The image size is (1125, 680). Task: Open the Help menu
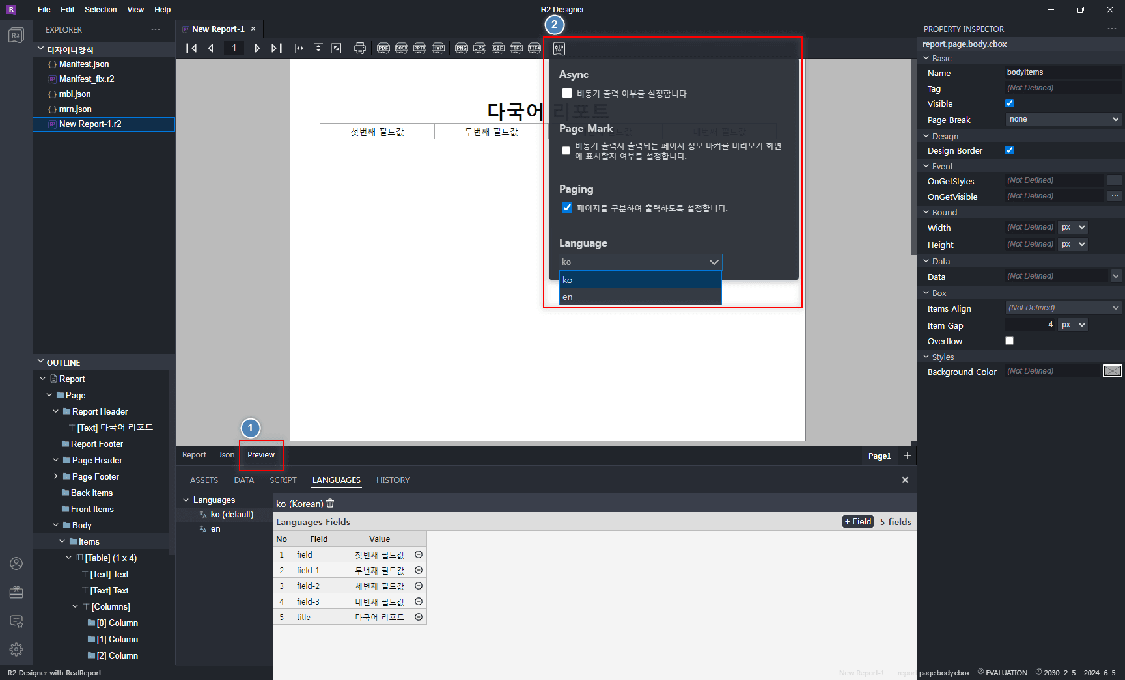tap(163, 10)
